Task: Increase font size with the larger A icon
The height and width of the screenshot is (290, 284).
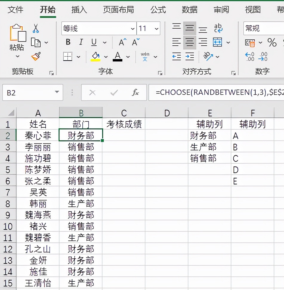Action: 121,42
